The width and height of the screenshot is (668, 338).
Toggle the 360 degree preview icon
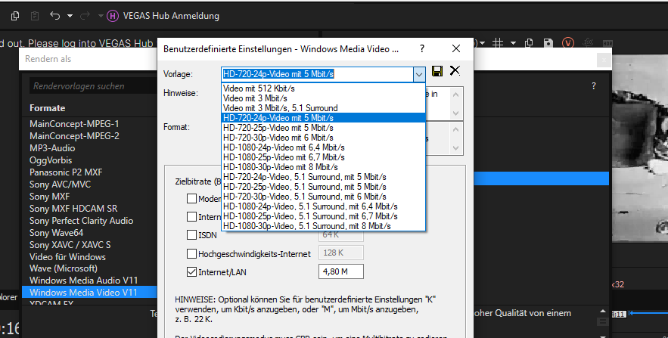(x=589, y=43)
